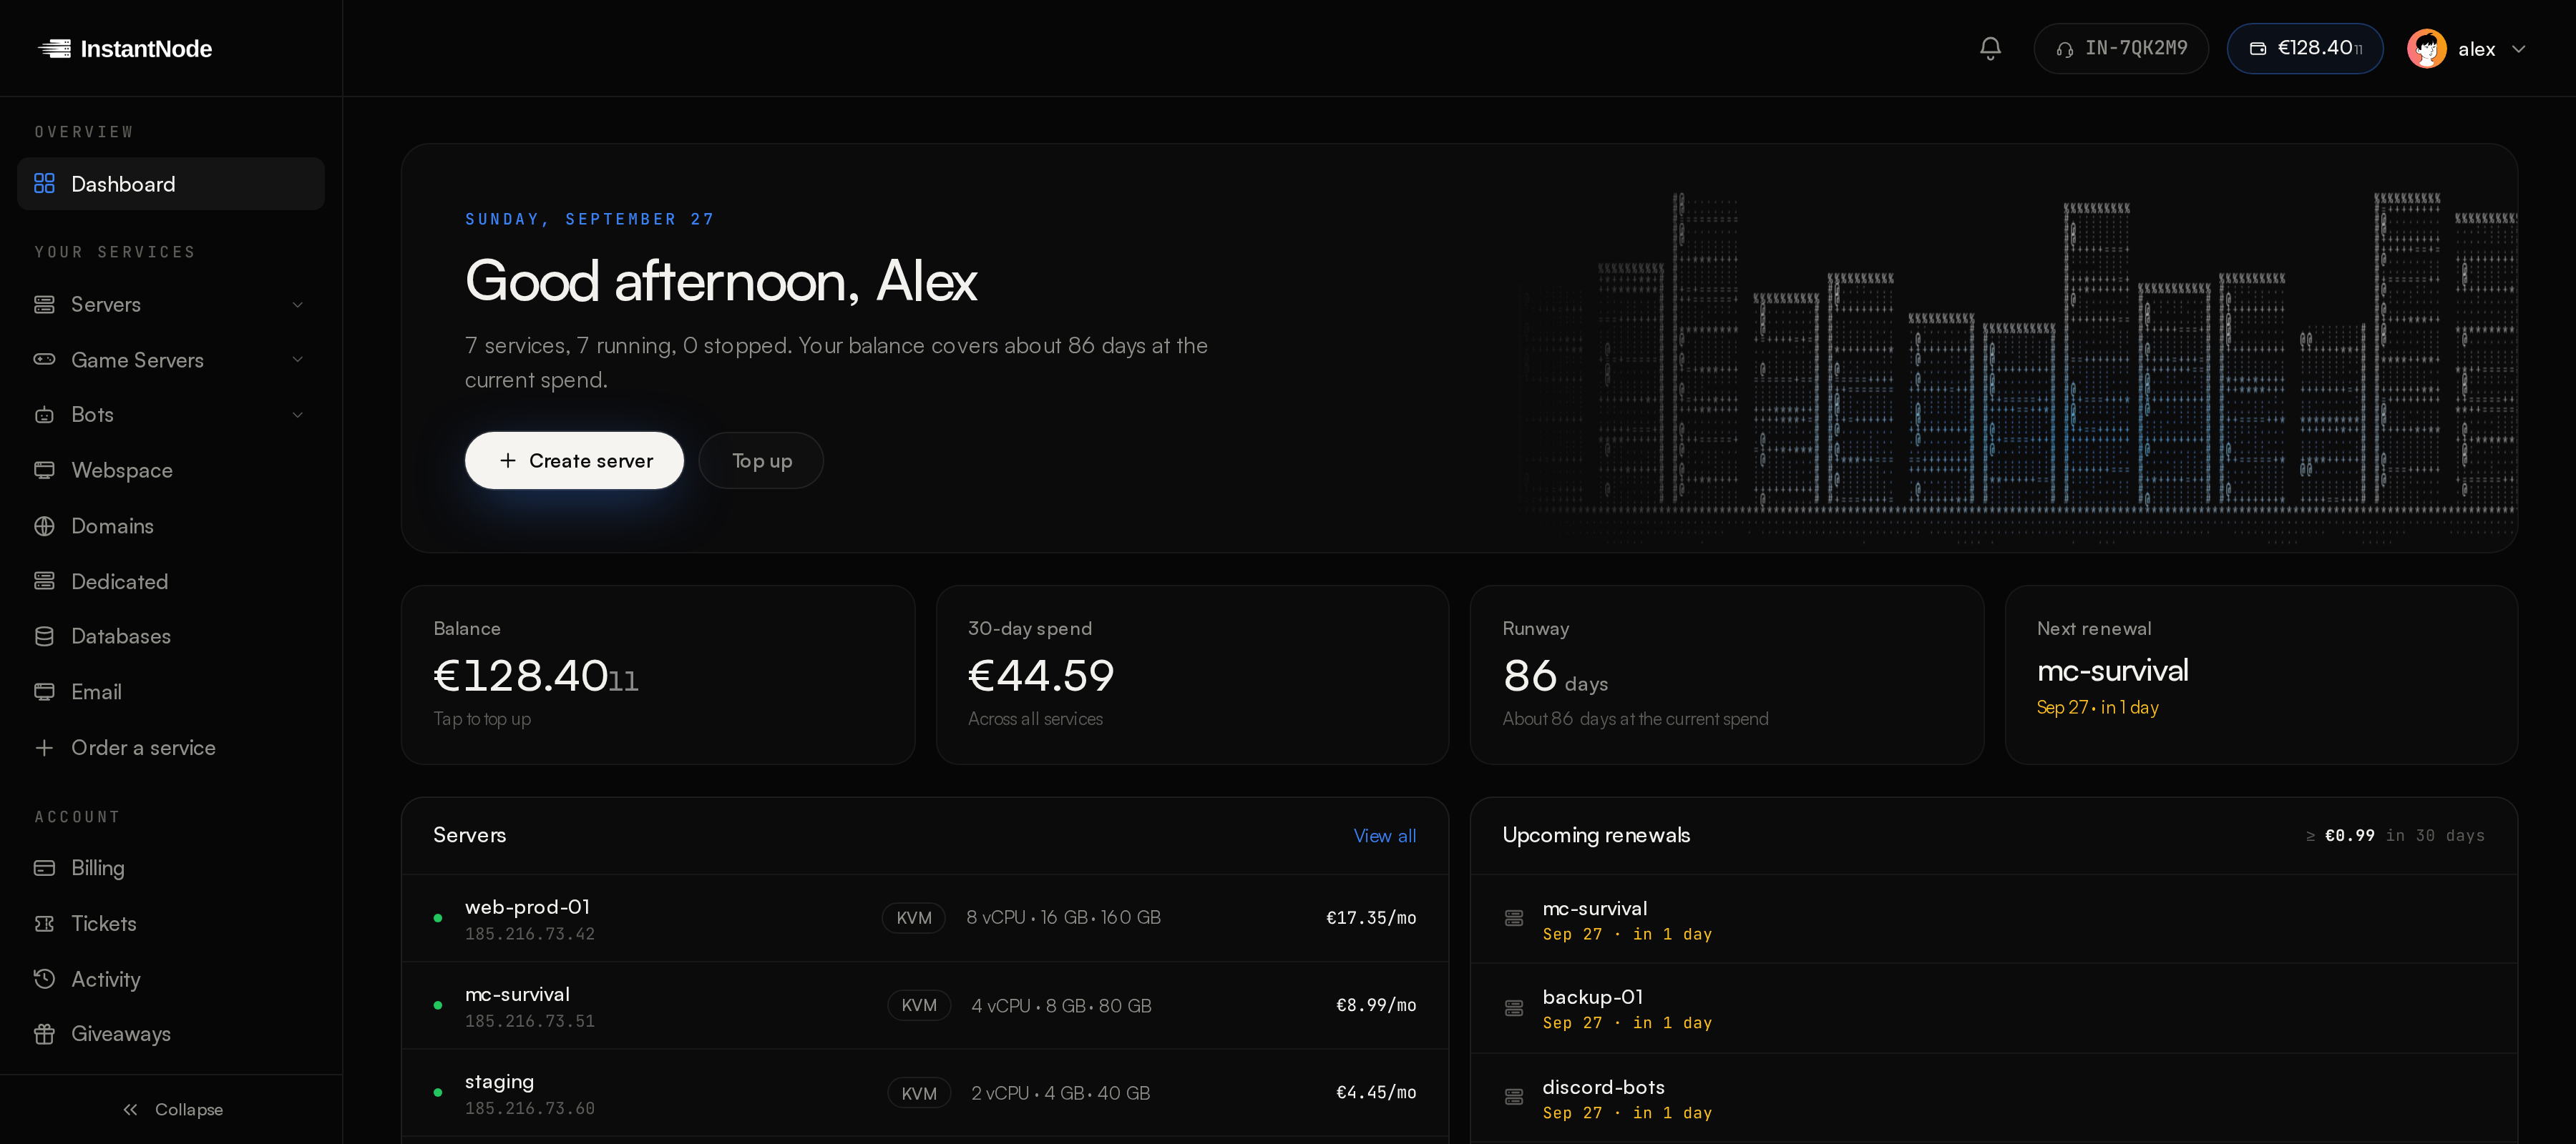Open the Next renewal mc-survival card

click(2261, 674)
